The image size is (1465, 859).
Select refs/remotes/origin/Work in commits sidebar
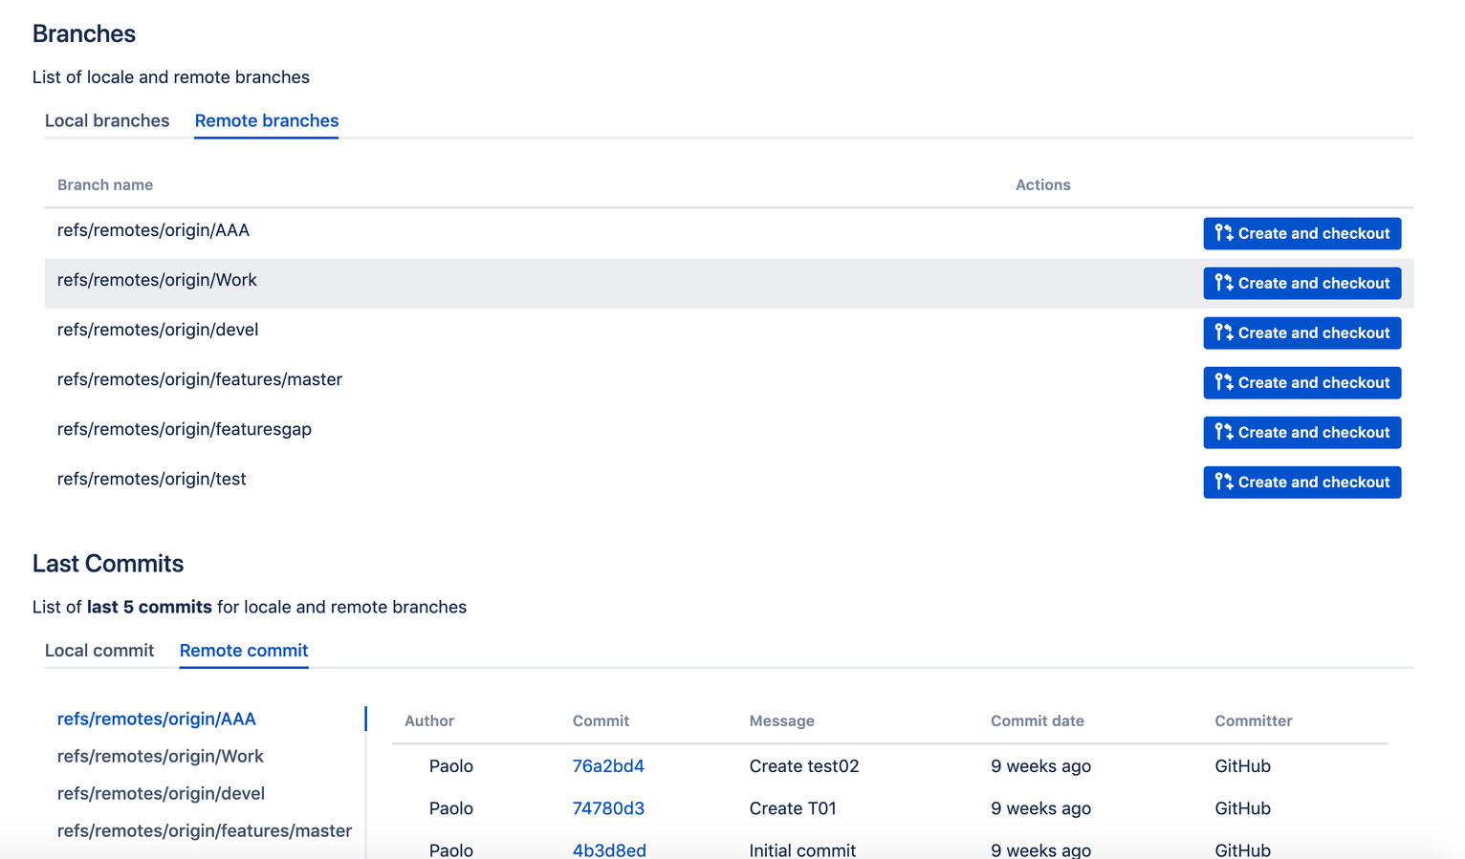click(x=161, y=756)
